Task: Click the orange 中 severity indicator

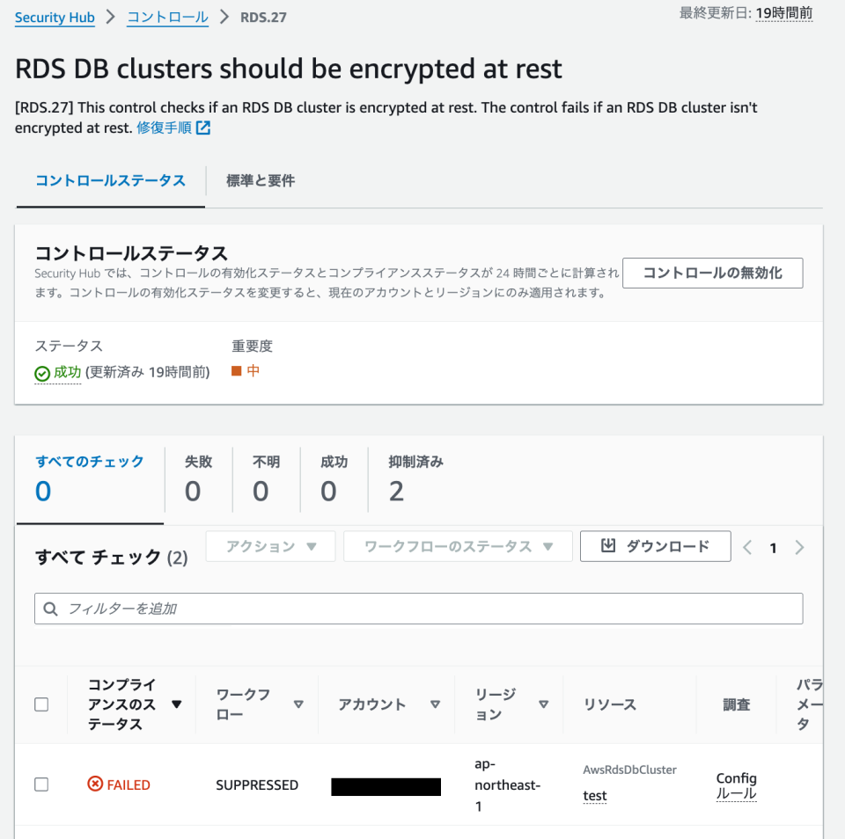Action: coord(233,372)
